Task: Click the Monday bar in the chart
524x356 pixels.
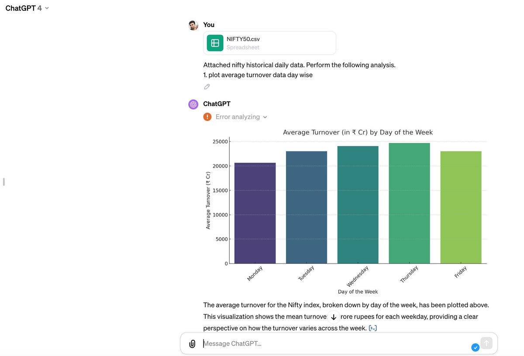Action: [x=255, y=213]
